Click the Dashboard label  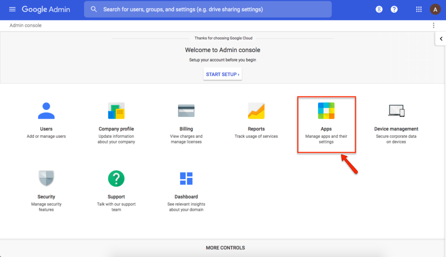[x=186, y=197]
